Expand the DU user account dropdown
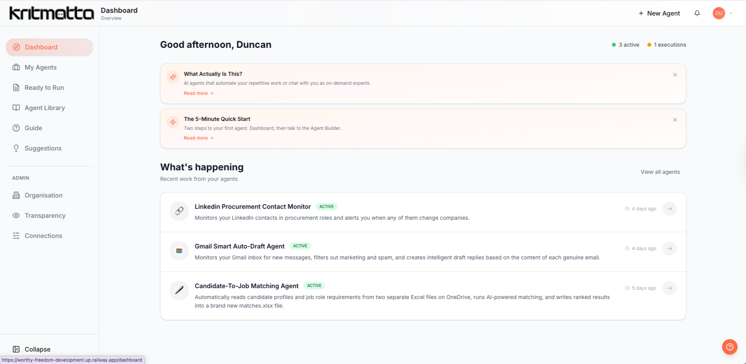The image size is (746, 364). [723, 13]
